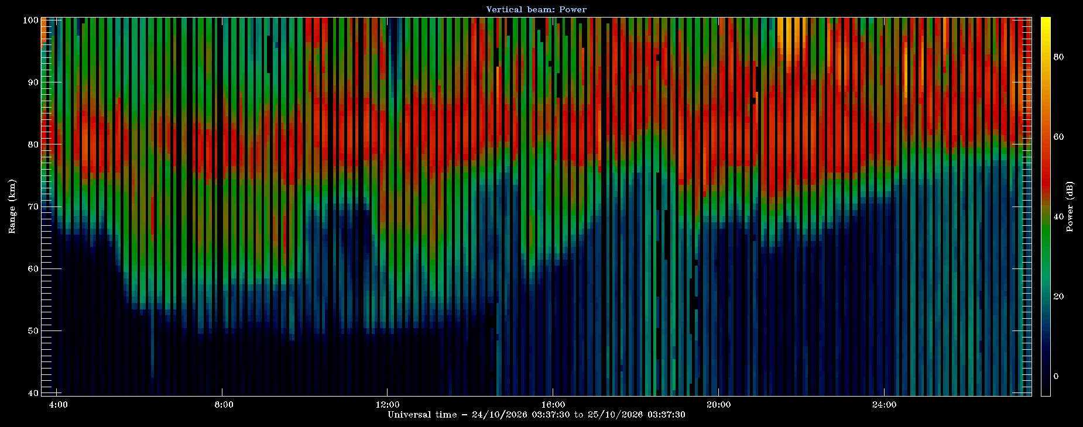Pick the 70 km range axis label
The height and width of the screenshot is (427, 1083).
pos(33,206)
